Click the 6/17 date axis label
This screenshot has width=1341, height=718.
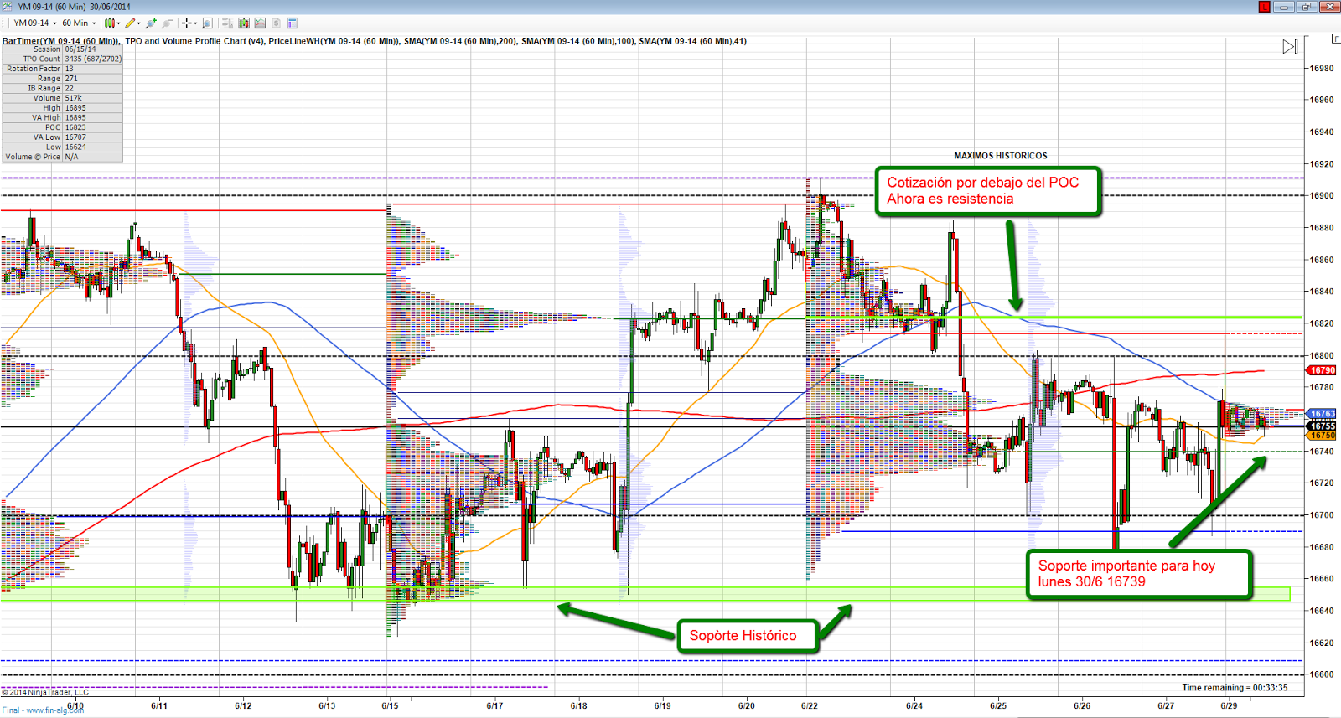[494, 705]
